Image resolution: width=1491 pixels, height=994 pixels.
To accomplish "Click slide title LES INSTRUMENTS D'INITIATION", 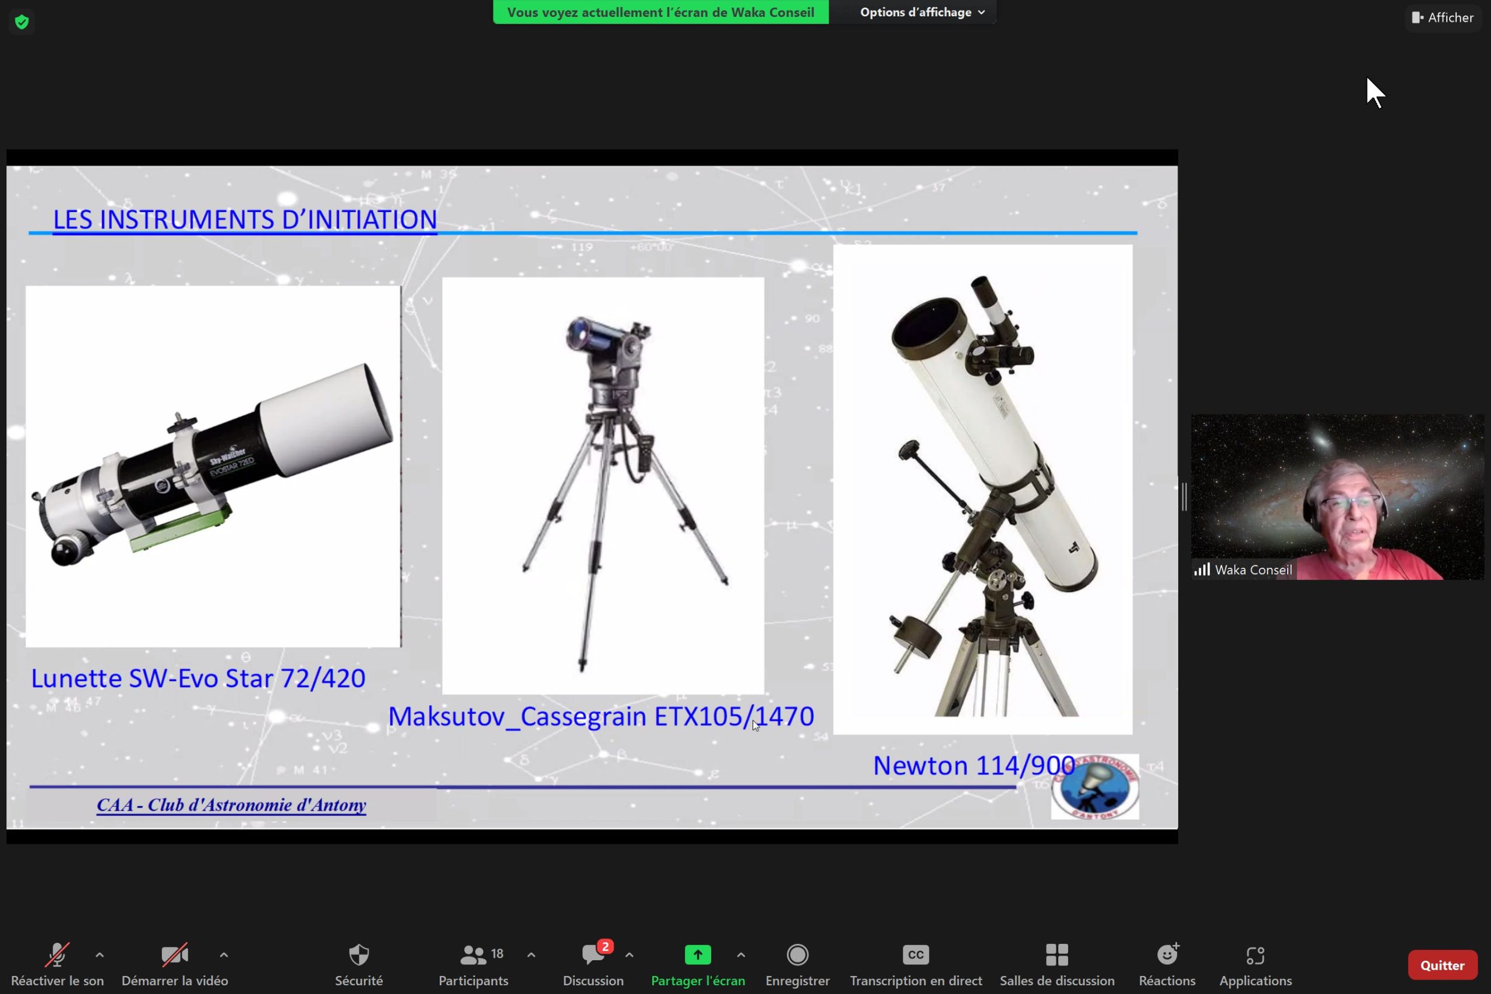I will pos(245,220).
